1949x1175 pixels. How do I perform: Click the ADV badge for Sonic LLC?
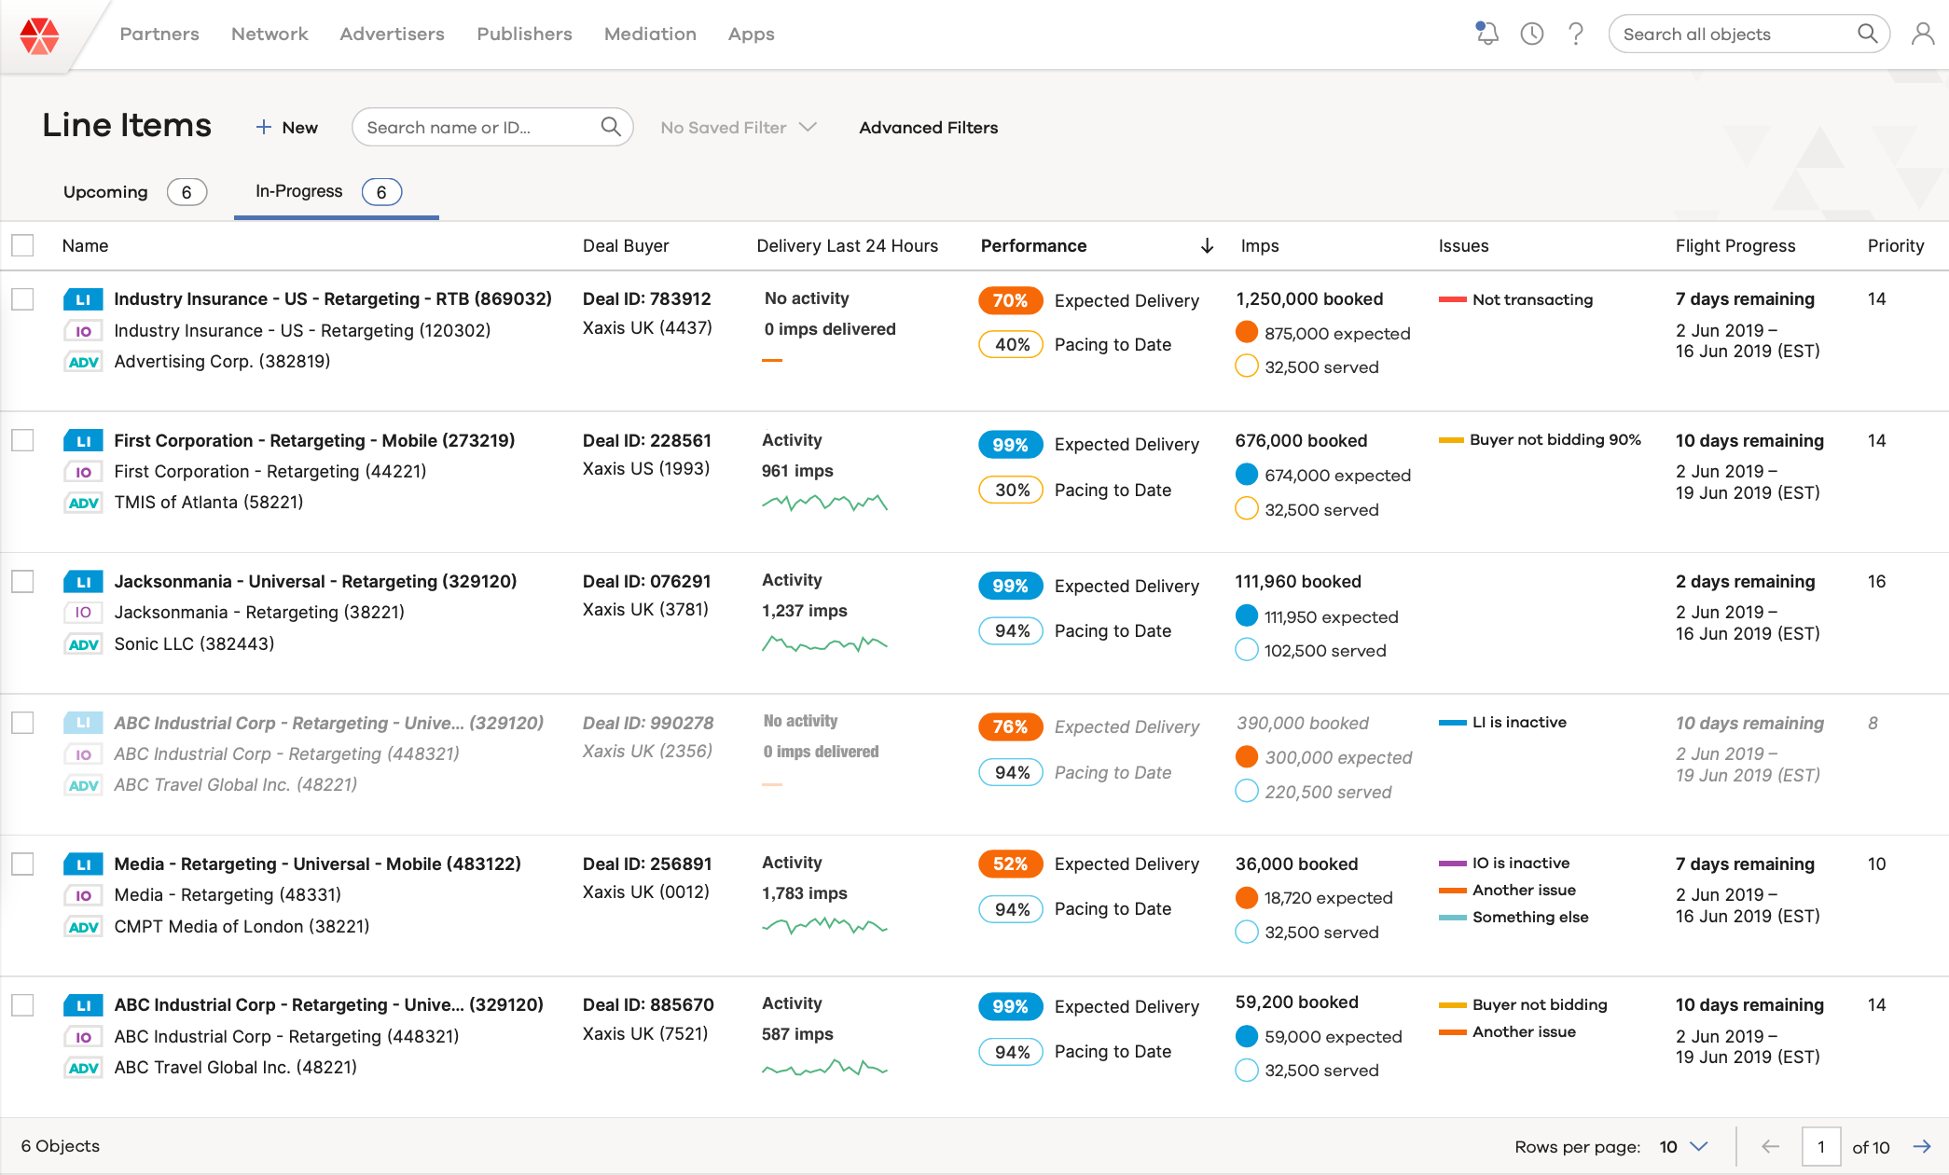pyautogui.click(x=83, y=644)
